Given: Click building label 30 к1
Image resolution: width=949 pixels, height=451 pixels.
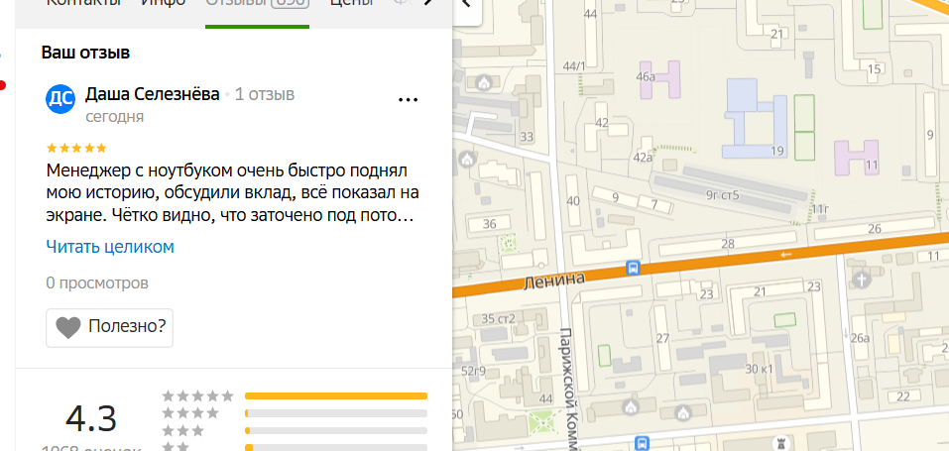Looking at the screenshot, I should point(759,369).
